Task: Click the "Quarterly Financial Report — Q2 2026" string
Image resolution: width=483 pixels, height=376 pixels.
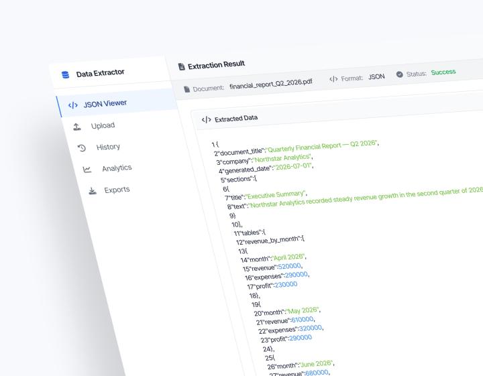Action: tap(322, 146)
